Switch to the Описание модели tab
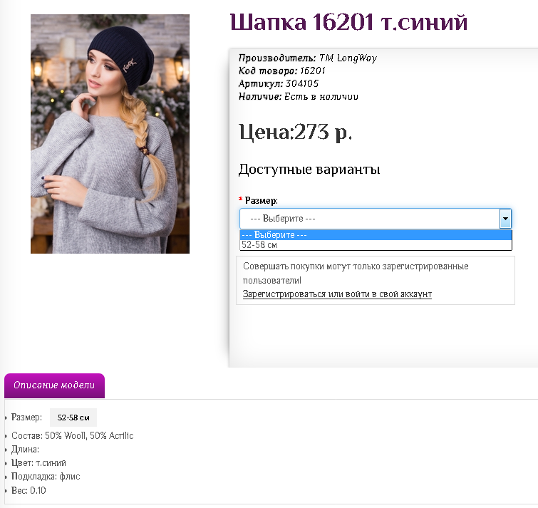Image resolution: width=538 pixels, height=508 pixels. [x=54, y=385]
